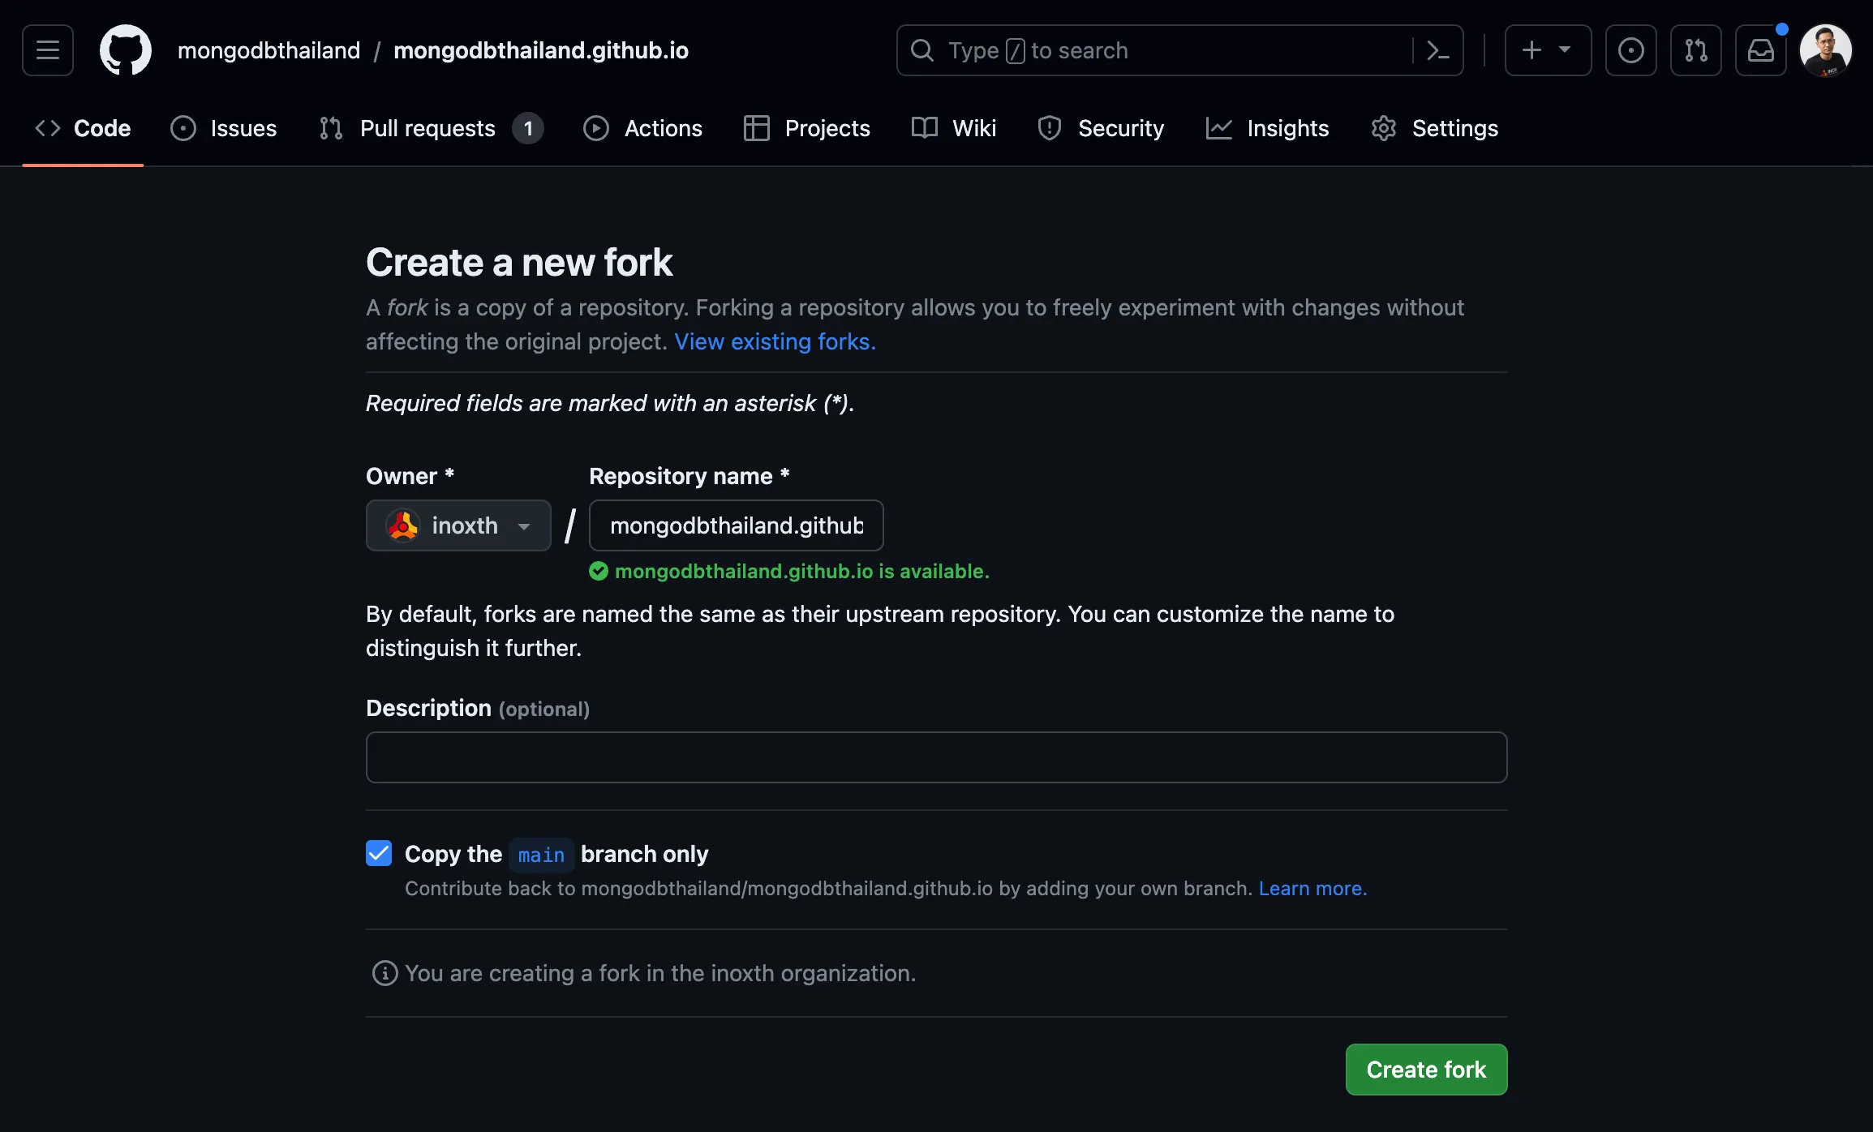1873x1132 pixels.
Task: Open the pull requests header icon
Action: 1695,50
